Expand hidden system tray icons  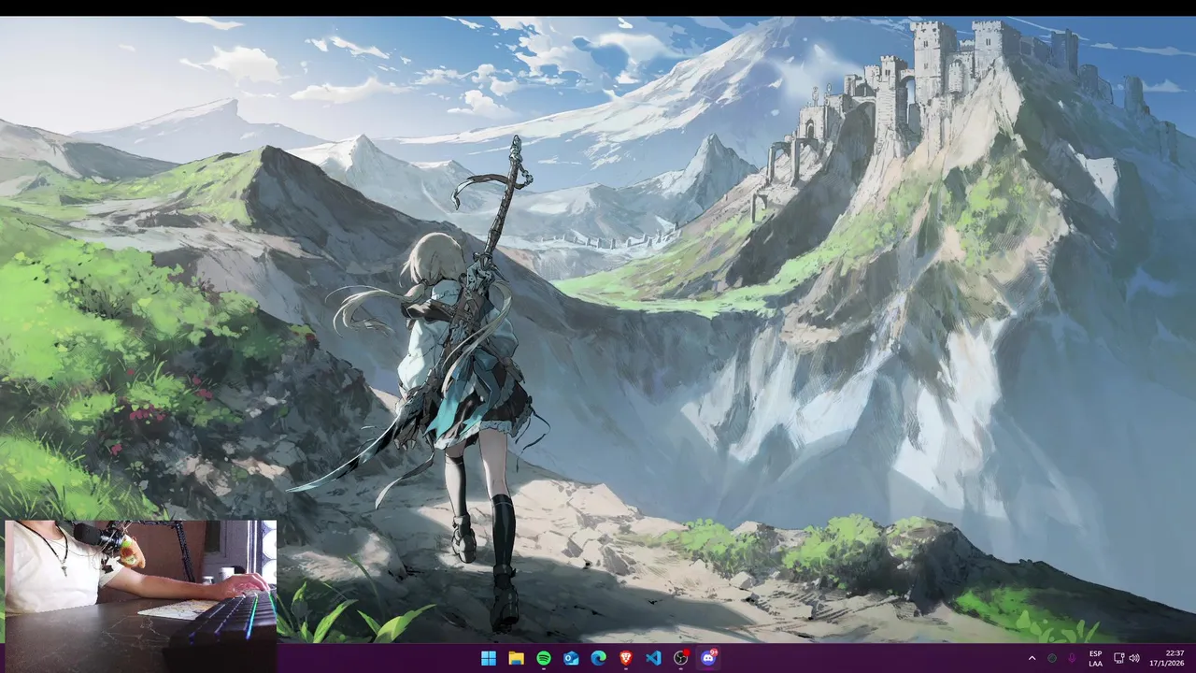(x=1032, y=658)
